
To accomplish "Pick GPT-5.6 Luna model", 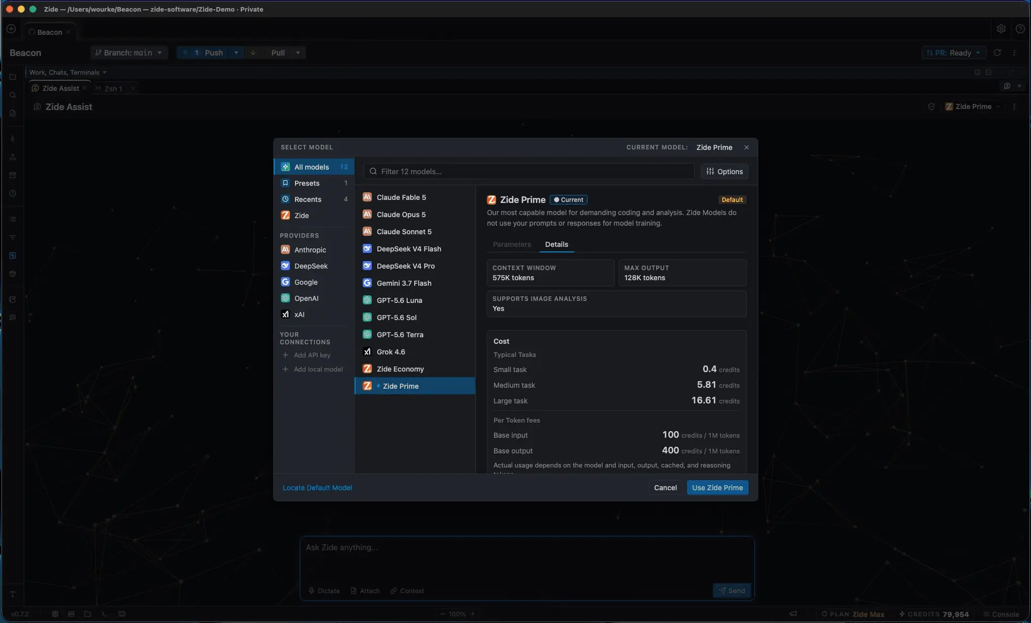I will [x=415, y=300].
